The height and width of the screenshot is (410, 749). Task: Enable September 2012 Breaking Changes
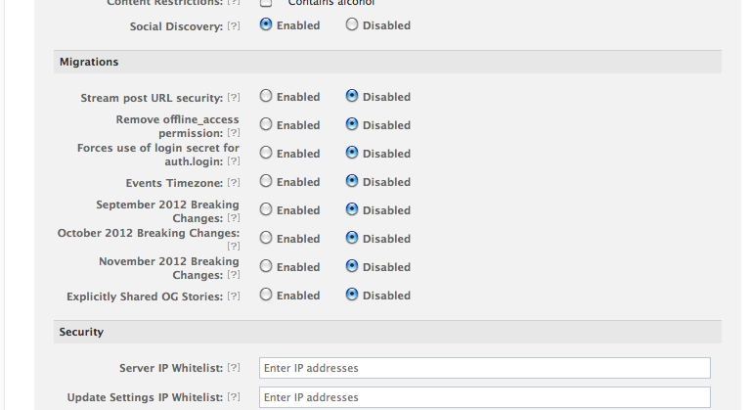pyautogui.click(x=266, y=209)
